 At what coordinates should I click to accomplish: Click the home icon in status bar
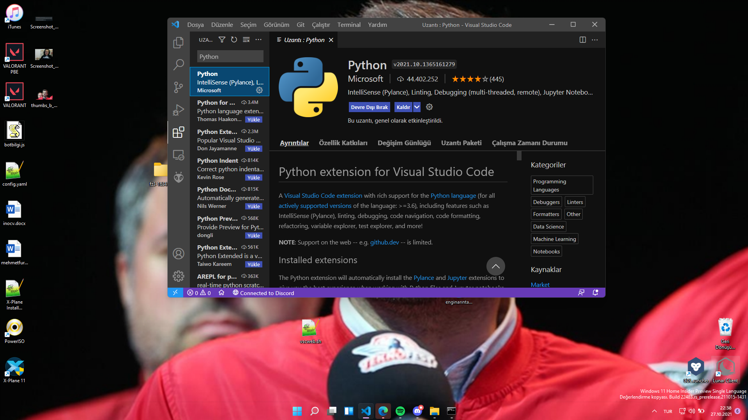(221, 293)
